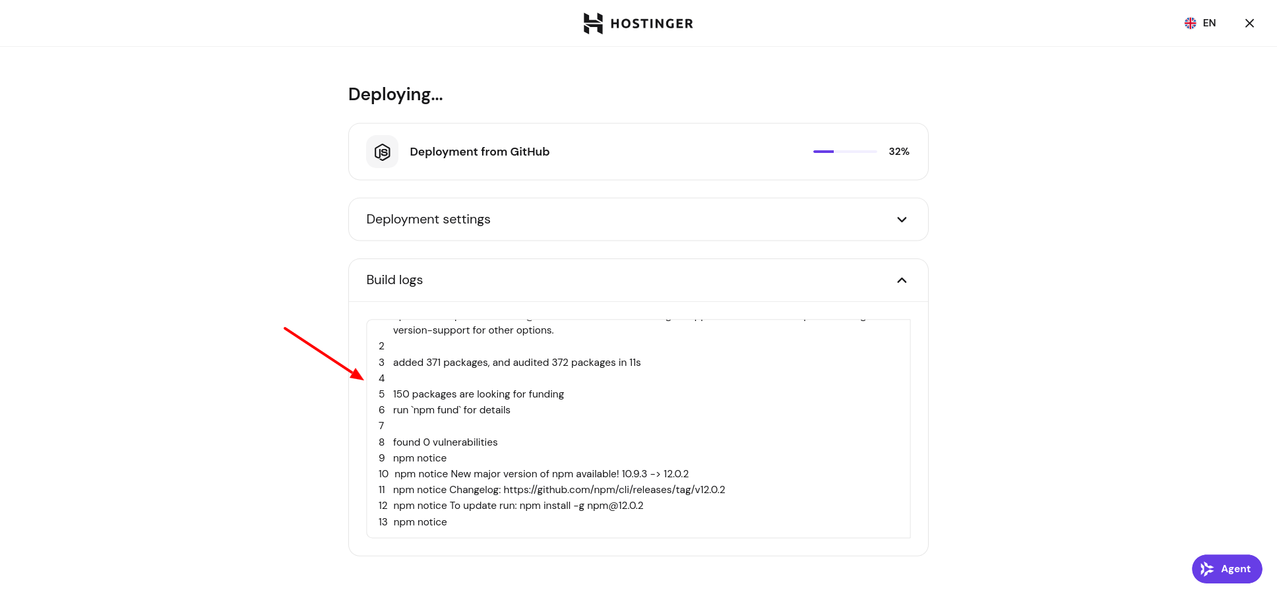Click log line 'run `npm fund` for details'
This screenshot has height=592, width=1277.
pos(451,410)
